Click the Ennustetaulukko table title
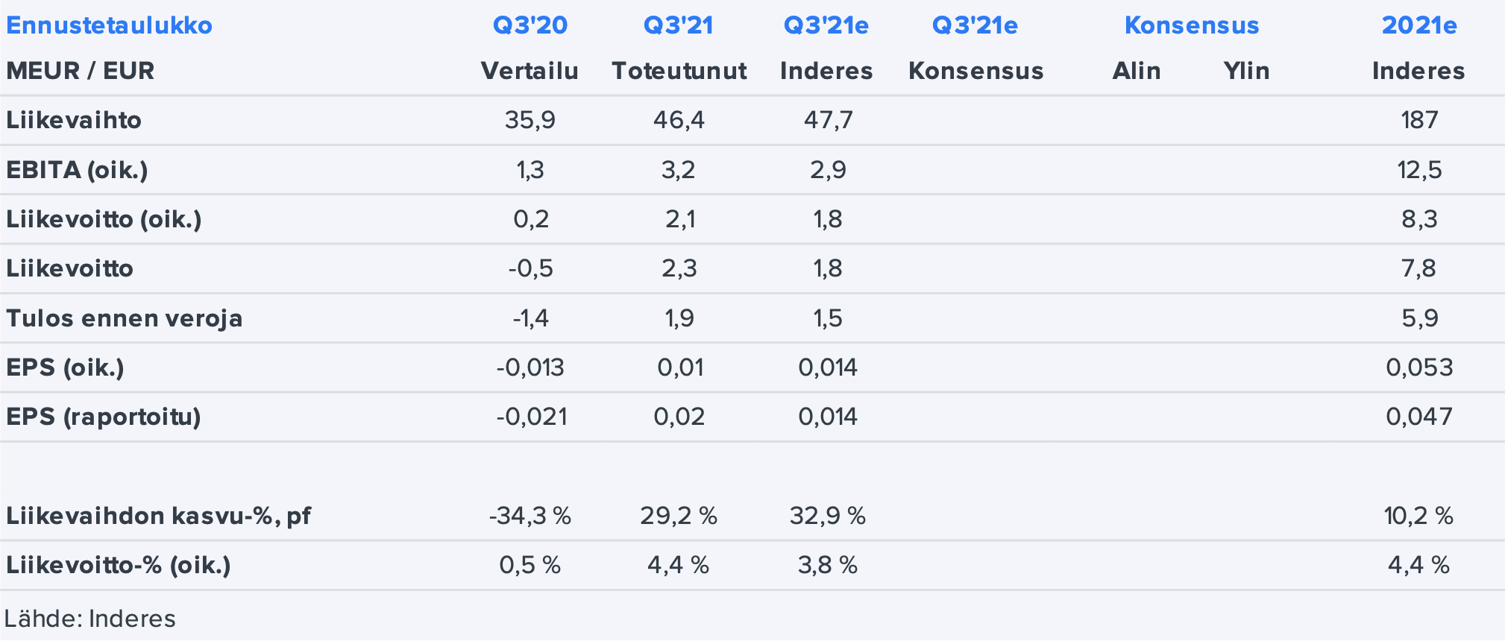Screen dimensions: 1505x641 (109, 25)
